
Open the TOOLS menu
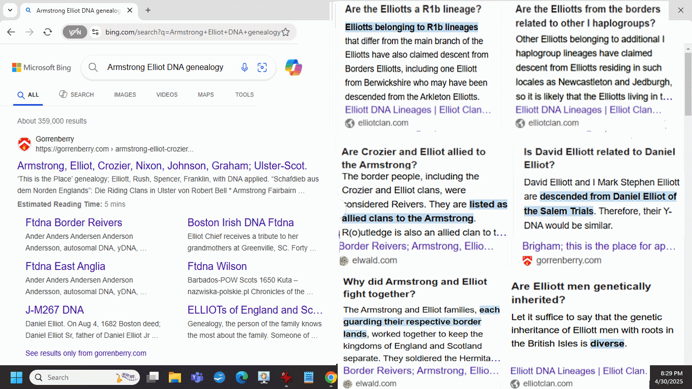coord(244,95)
